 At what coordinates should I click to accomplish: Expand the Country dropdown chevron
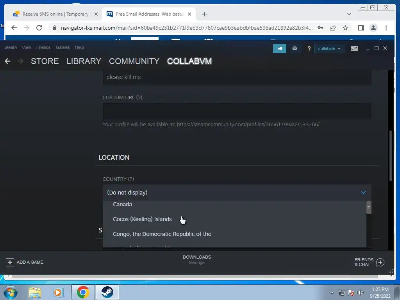pos(363,192)
